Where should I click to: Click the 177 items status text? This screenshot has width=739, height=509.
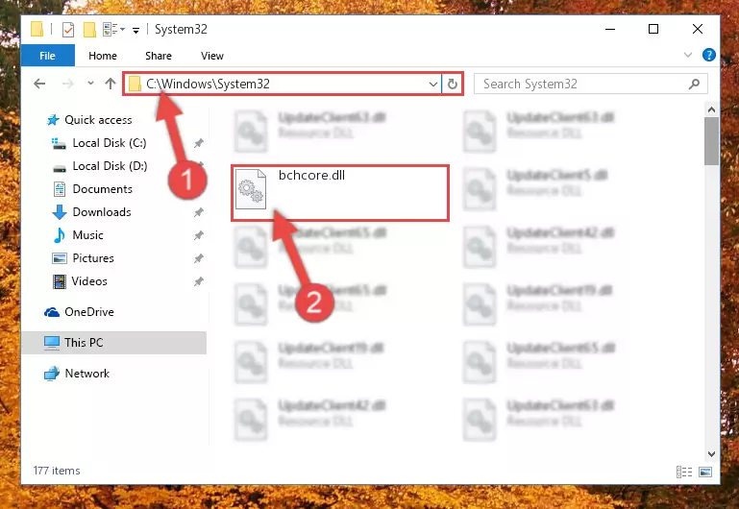click(57, 471)
